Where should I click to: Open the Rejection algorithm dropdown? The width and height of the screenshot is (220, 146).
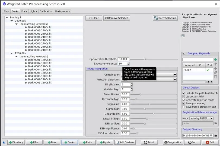click(175, 79)
